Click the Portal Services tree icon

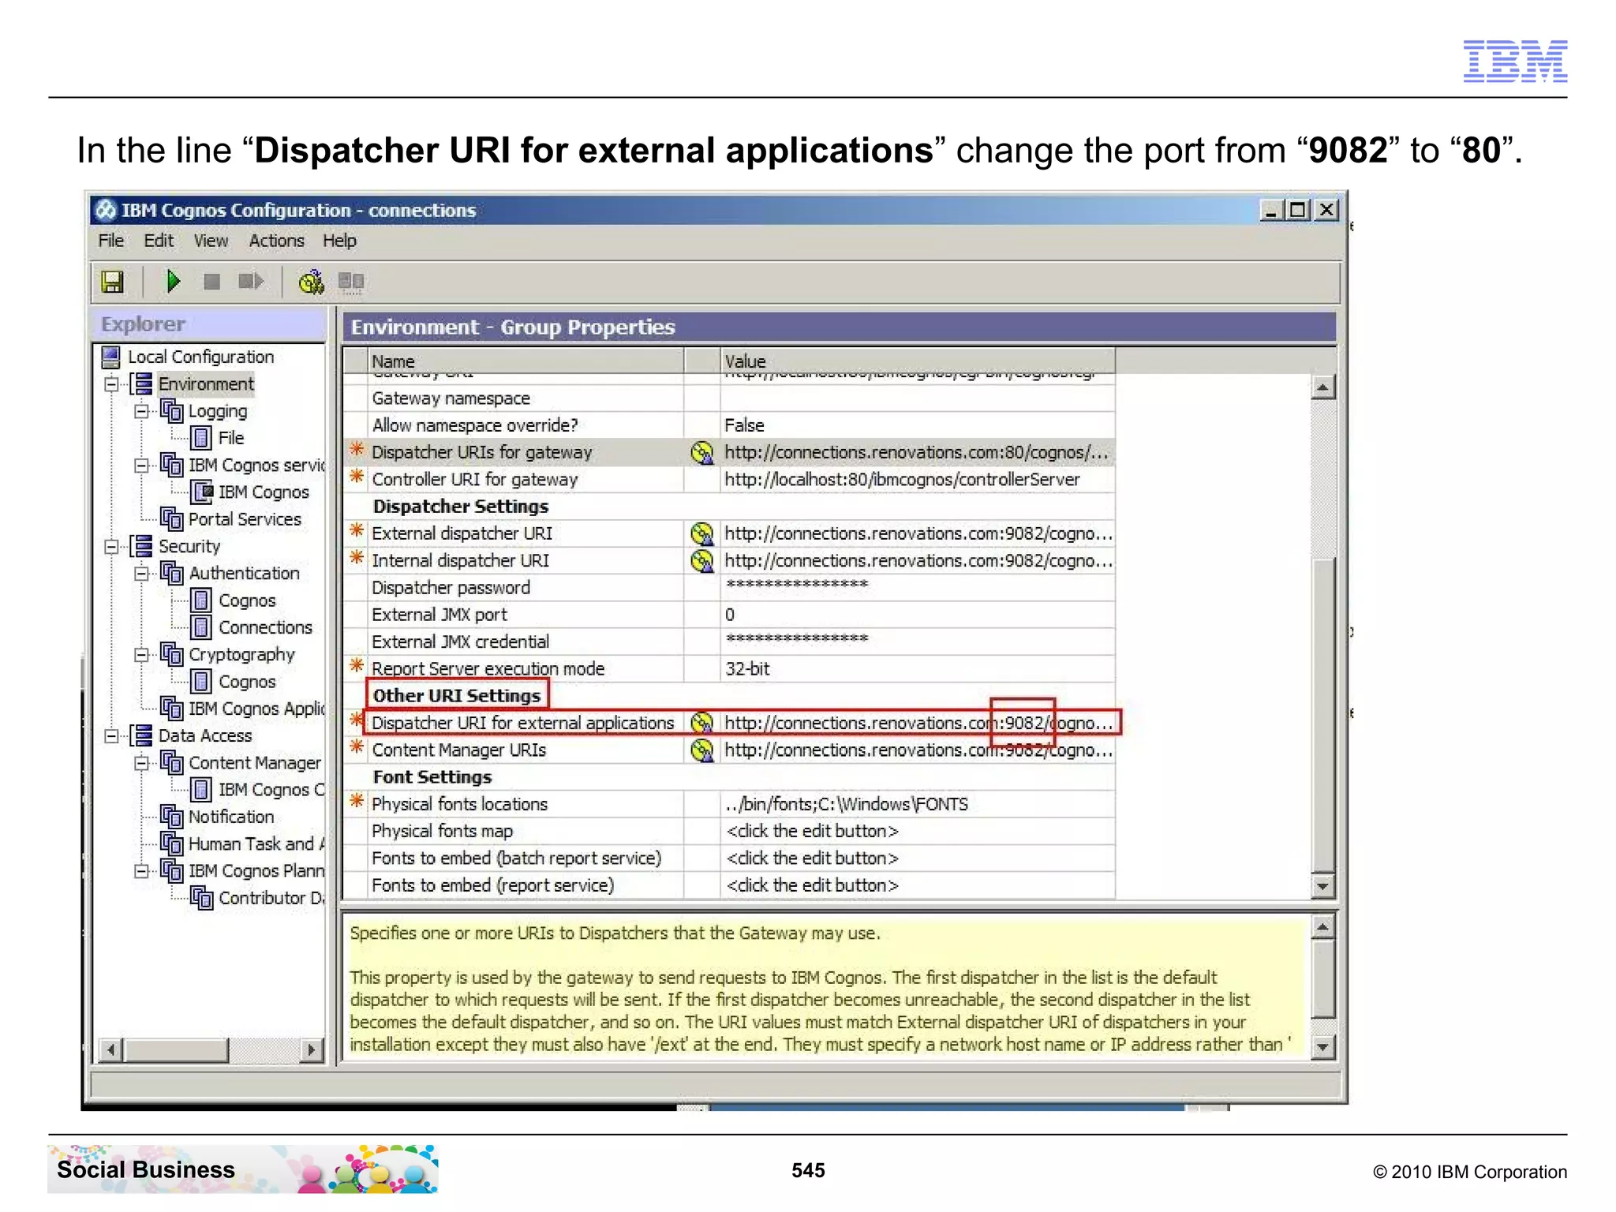171,519
